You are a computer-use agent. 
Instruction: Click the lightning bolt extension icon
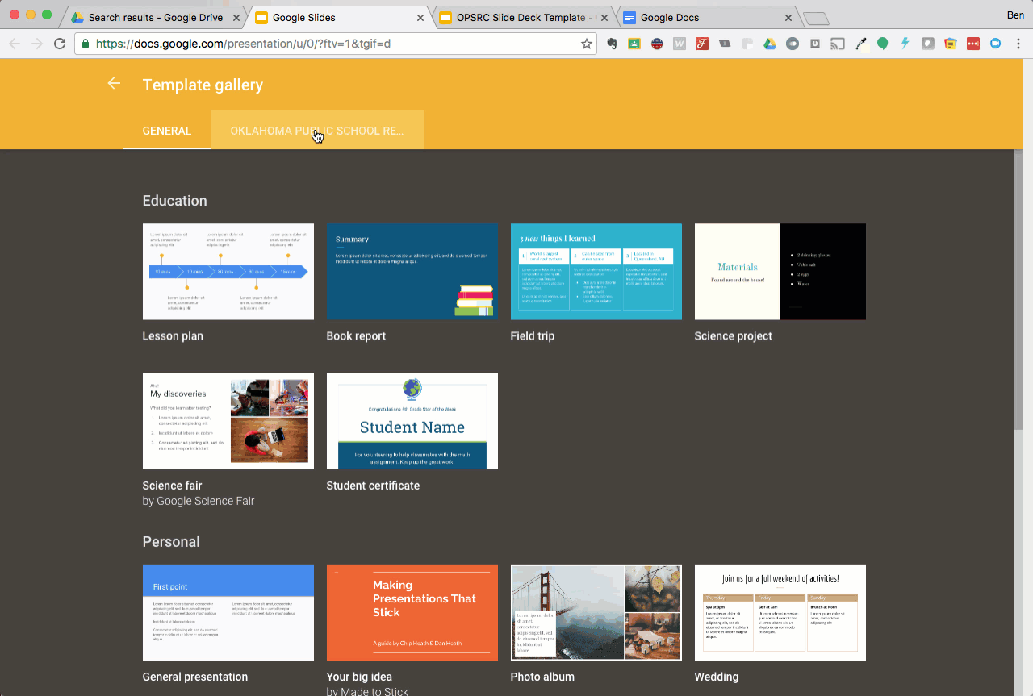tap(905, 44)
